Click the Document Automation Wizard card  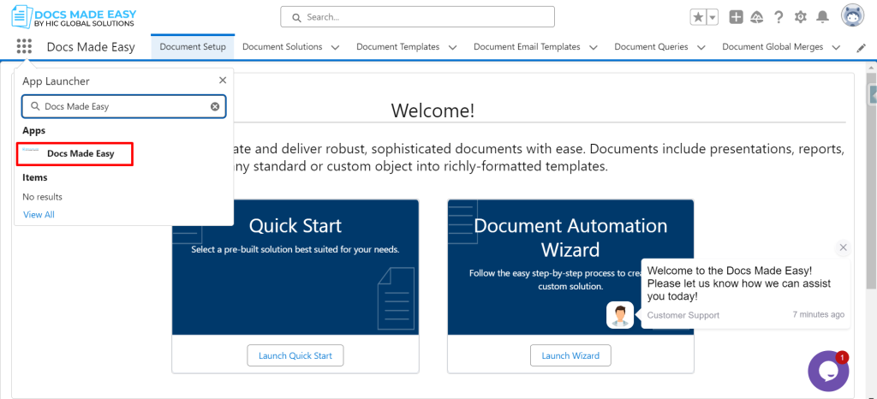click(570, 286)
